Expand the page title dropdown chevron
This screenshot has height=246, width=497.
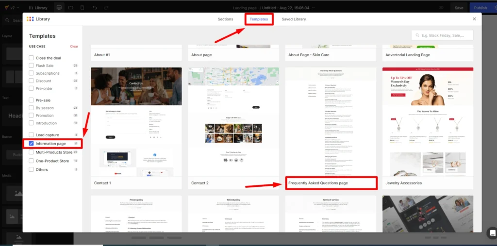pyautogui.click(x=314, y=8)
